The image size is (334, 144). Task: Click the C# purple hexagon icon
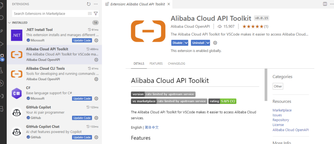click(x=17, y=93)
